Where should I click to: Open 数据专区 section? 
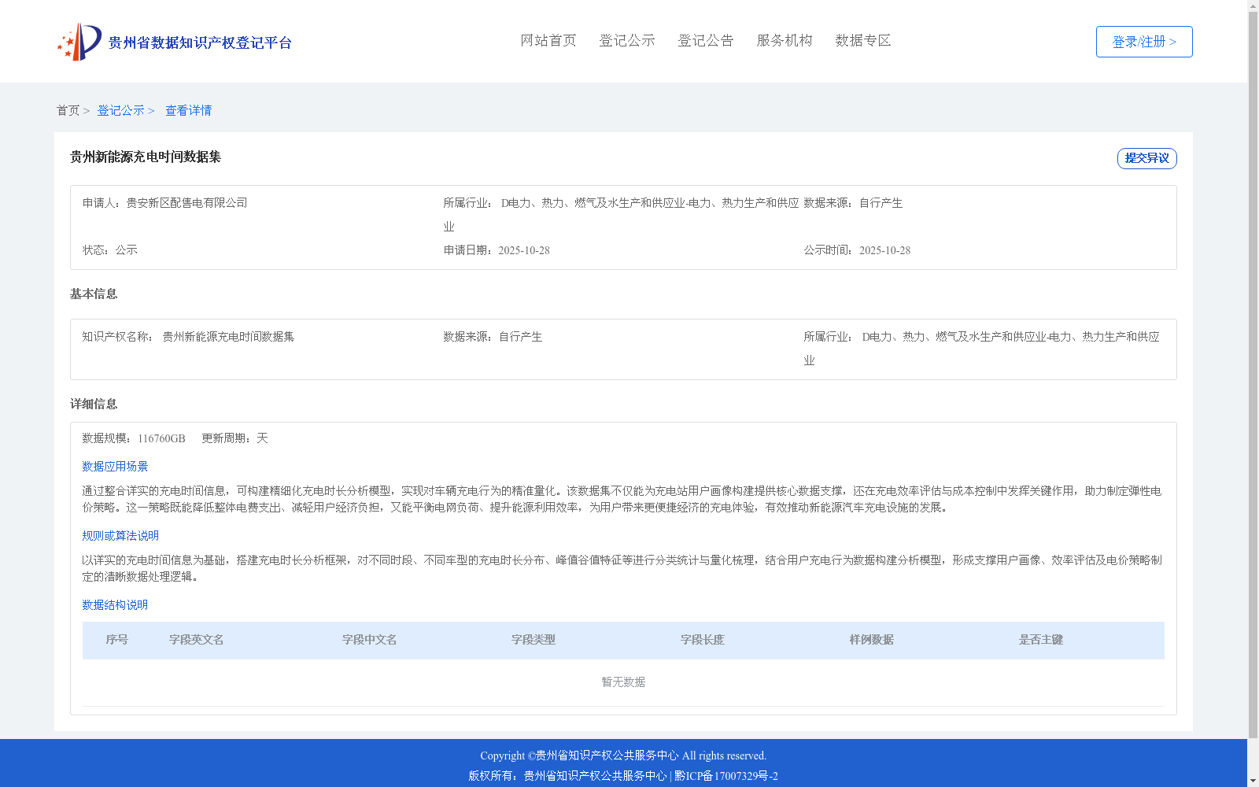863,41
